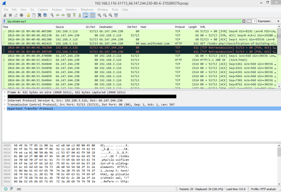Close this capture file via toolbar
This screenshot has height=192, width=281.
[39, 15]
